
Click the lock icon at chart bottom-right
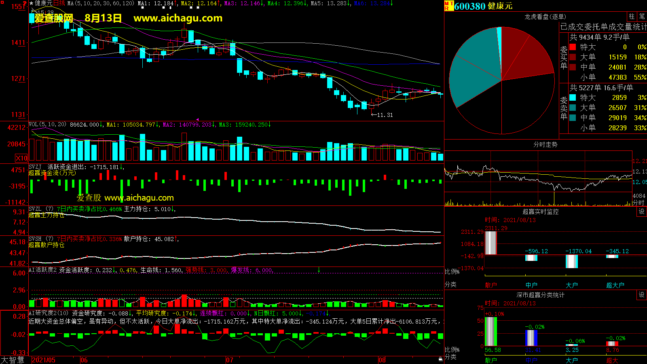coord(440,359)
